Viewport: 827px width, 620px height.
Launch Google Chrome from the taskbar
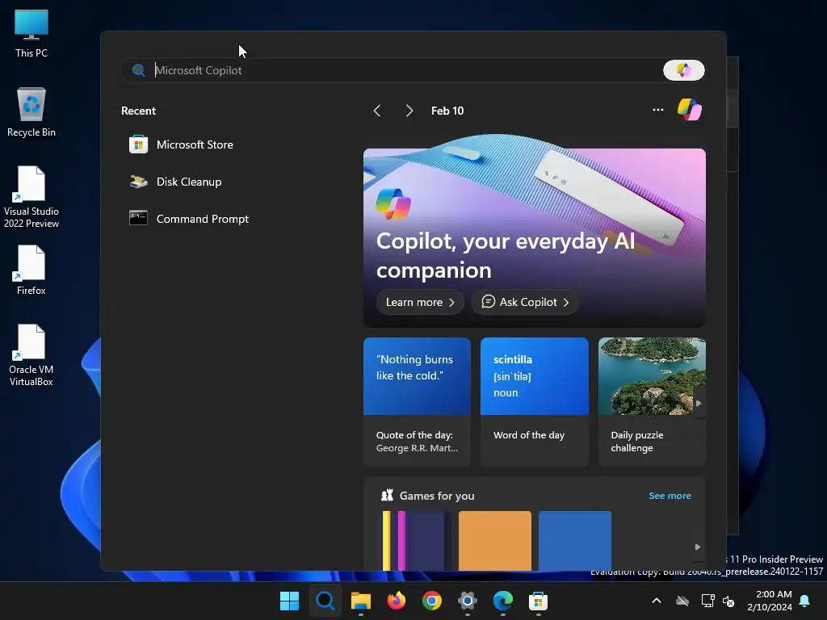click(x=432, y=601)
